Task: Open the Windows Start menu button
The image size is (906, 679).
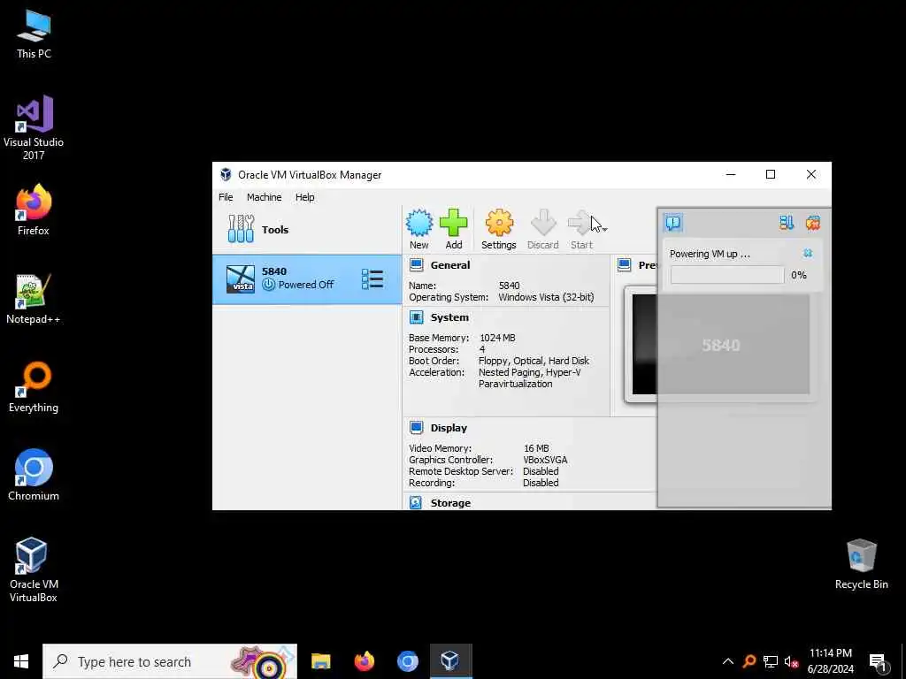Action: coord(21,661)
